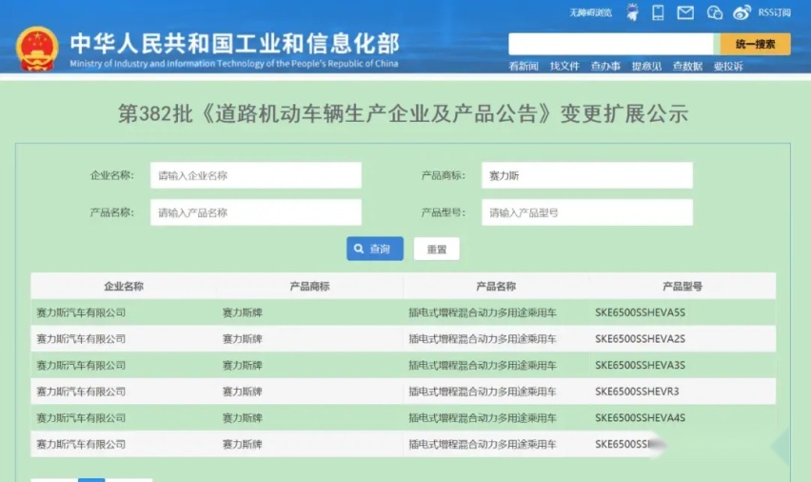Click 赛力斯汽车有限公司 in the SKE6500SSHEVA5S row
Screen dimensions: 811x482
[x=81, y=312]
